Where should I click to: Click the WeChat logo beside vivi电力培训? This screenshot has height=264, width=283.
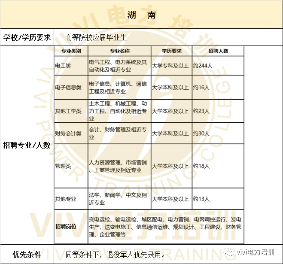click(x=228, y=252)
